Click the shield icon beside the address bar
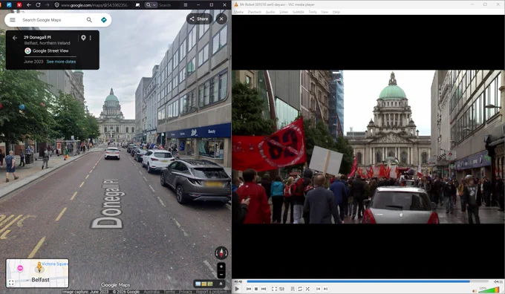 (56, 5)
